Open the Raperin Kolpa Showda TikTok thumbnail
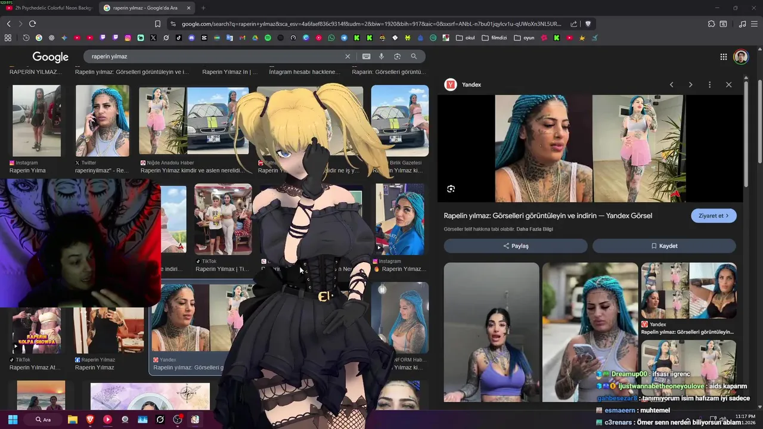This screenshot has width=763, height=429. [37, 331]
